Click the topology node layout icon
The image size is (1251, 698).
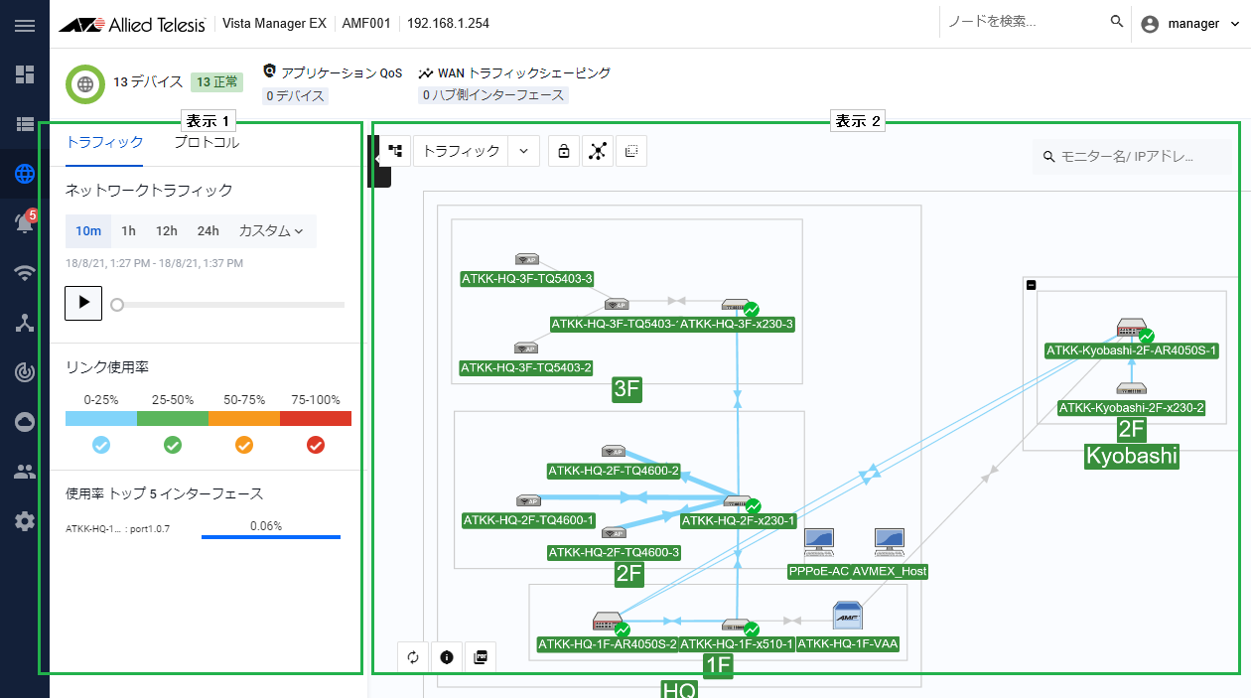(x=598, y=151)
